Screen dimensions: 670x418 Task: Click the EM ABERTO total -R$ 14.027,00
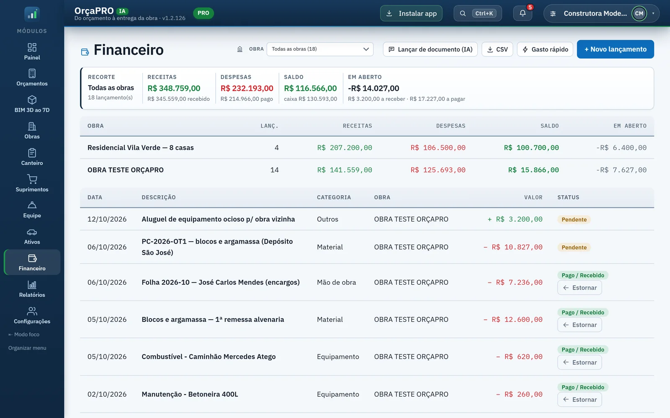(x=374, y=88)
